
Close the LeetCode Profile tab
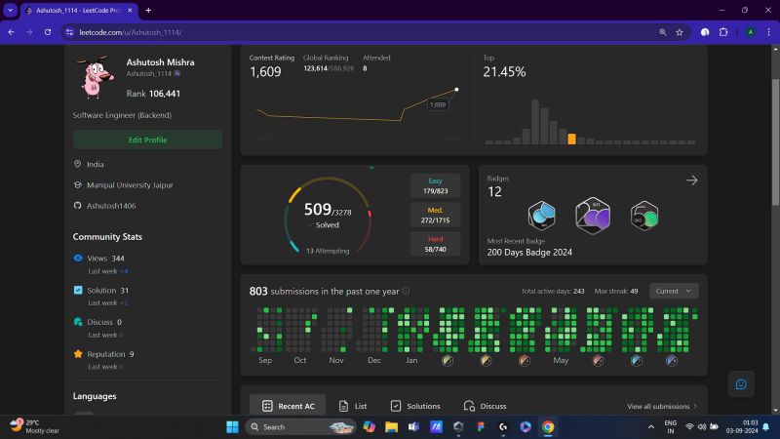[130, 11]
